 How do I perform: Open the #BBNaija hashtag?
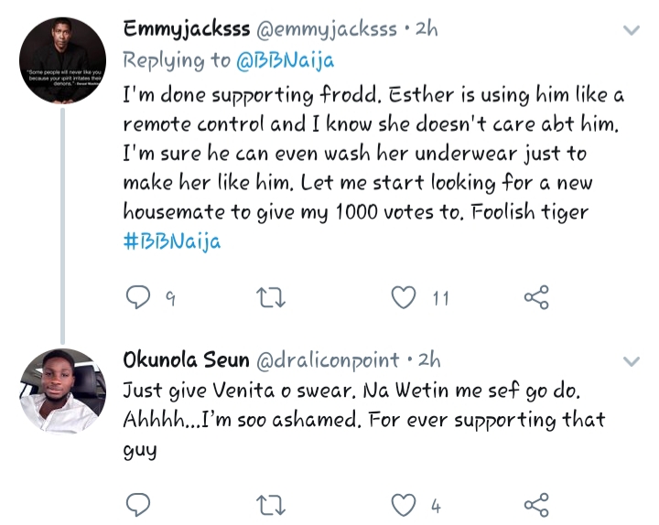[x=172, y=242]
